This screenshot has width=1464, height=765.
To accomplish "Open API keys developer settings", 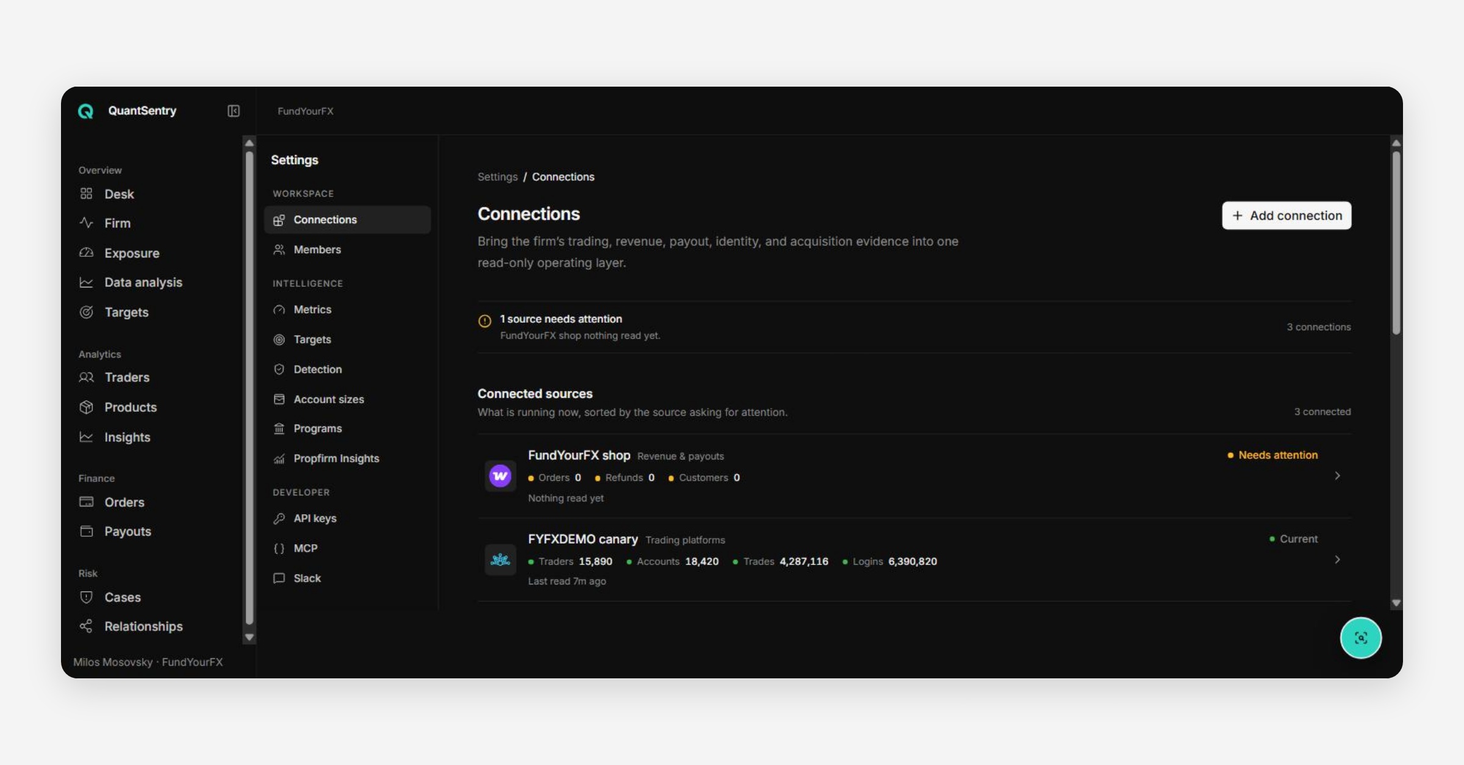I will tap(347, 519).
